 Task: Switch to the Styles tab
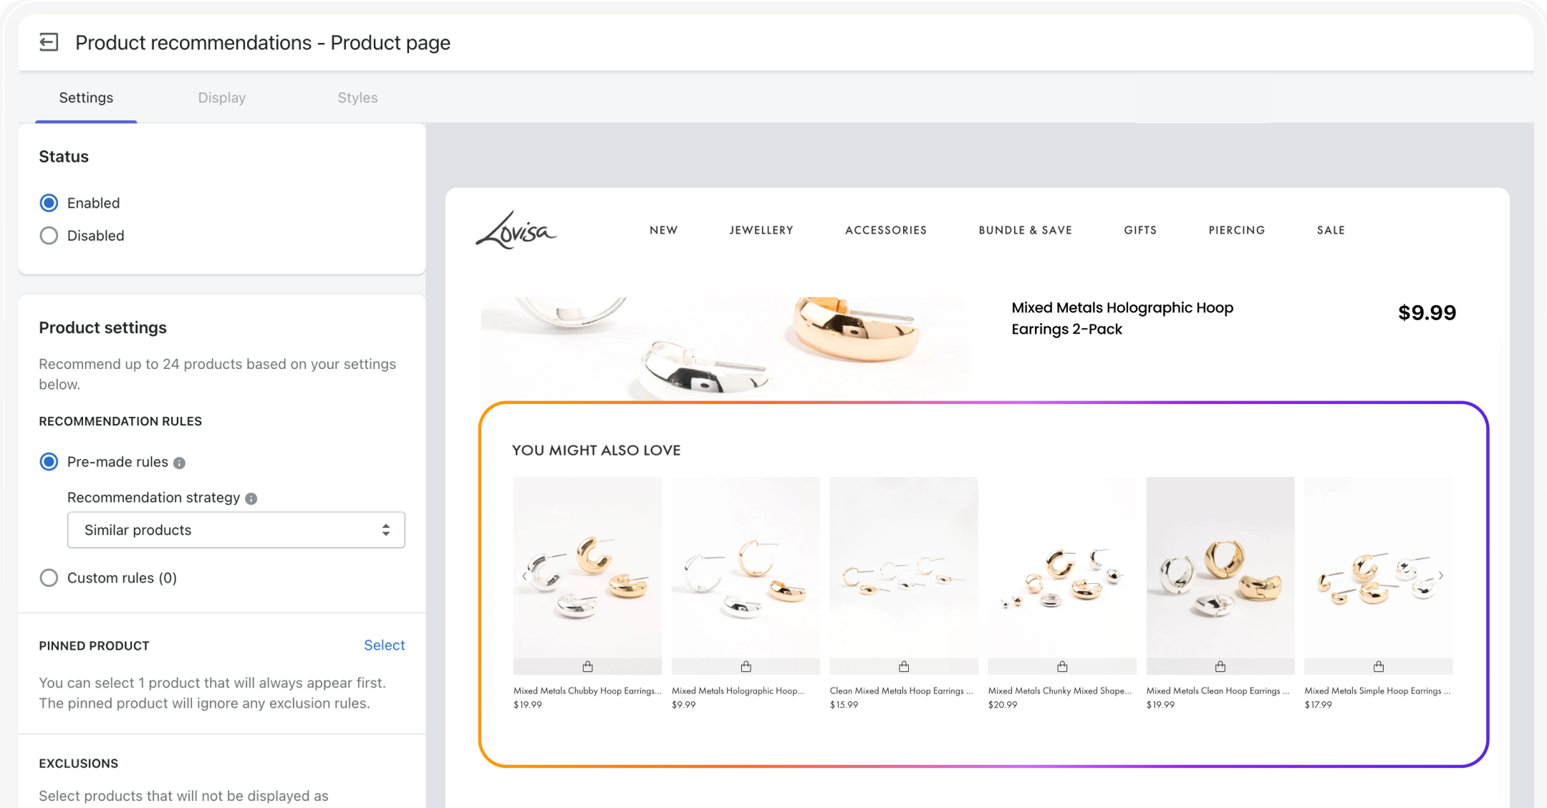(357, 98)
